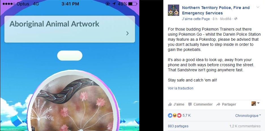
Task: Click the 5,7 K reactions count
Action: (x=187, y=115)
